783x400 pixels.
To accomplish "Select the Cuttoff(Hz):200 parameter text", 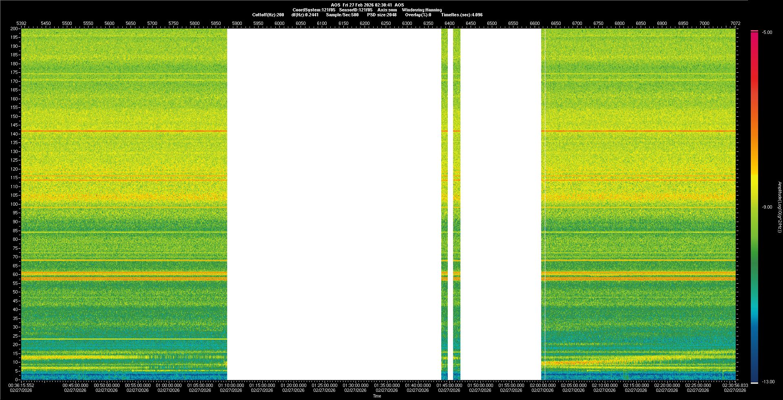I will point(268,15).
